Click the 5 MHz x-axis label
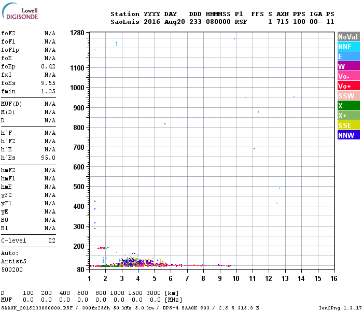Screen dimensions: 363x311 (x=155, y=278)
